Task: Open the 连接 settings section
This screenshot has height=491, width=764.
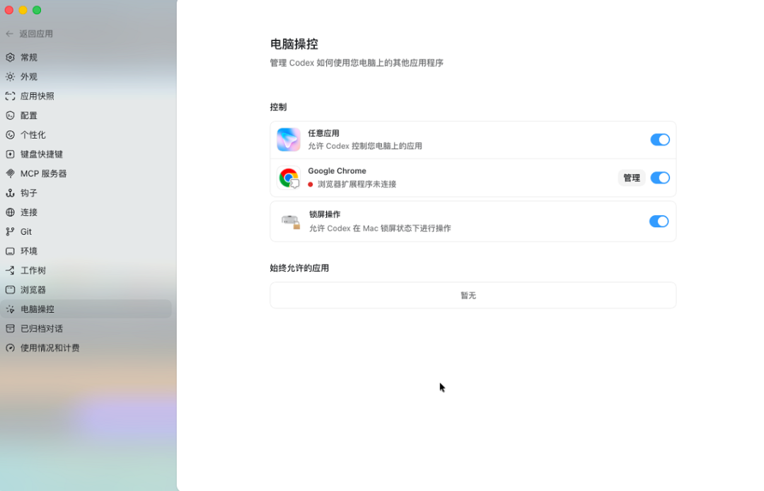Action: [x=86, y=212]
